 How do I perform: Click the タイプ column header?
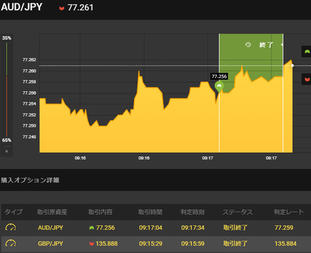coord(14,212)
